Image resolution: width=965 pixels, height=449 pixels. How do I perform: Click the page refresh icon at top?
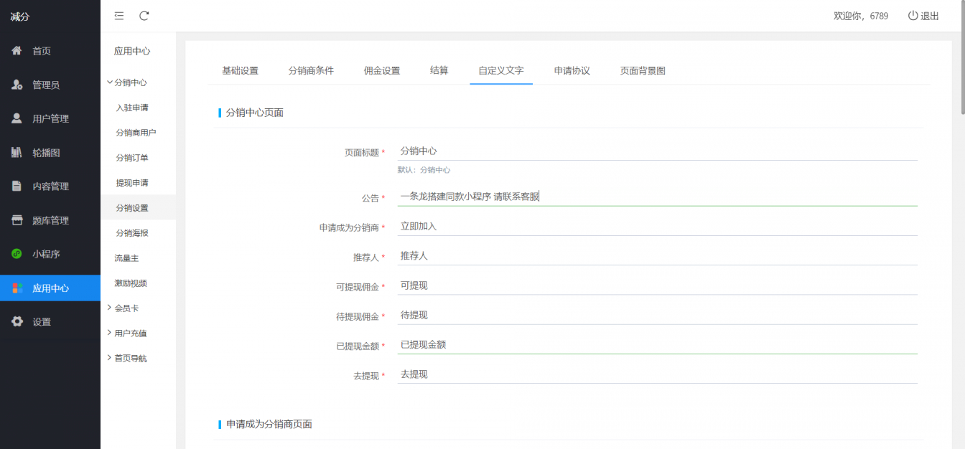(145, 15)
